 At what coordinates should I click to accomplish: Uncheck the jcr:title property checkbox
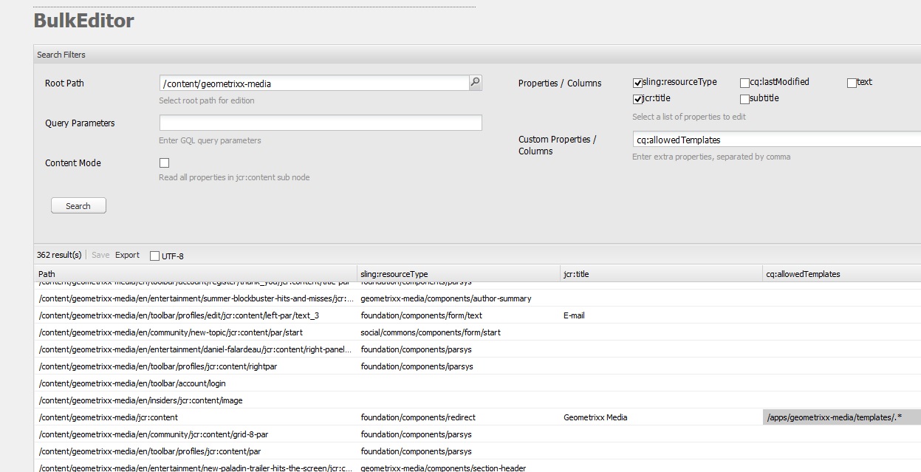click(637, 99)
